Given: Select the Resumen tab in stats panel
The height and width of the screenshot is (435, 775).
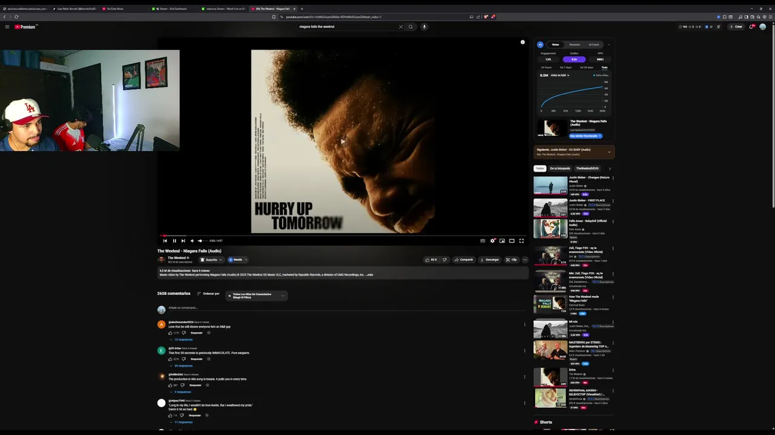Looking at the screenshot, I should (x=575, y=45).
